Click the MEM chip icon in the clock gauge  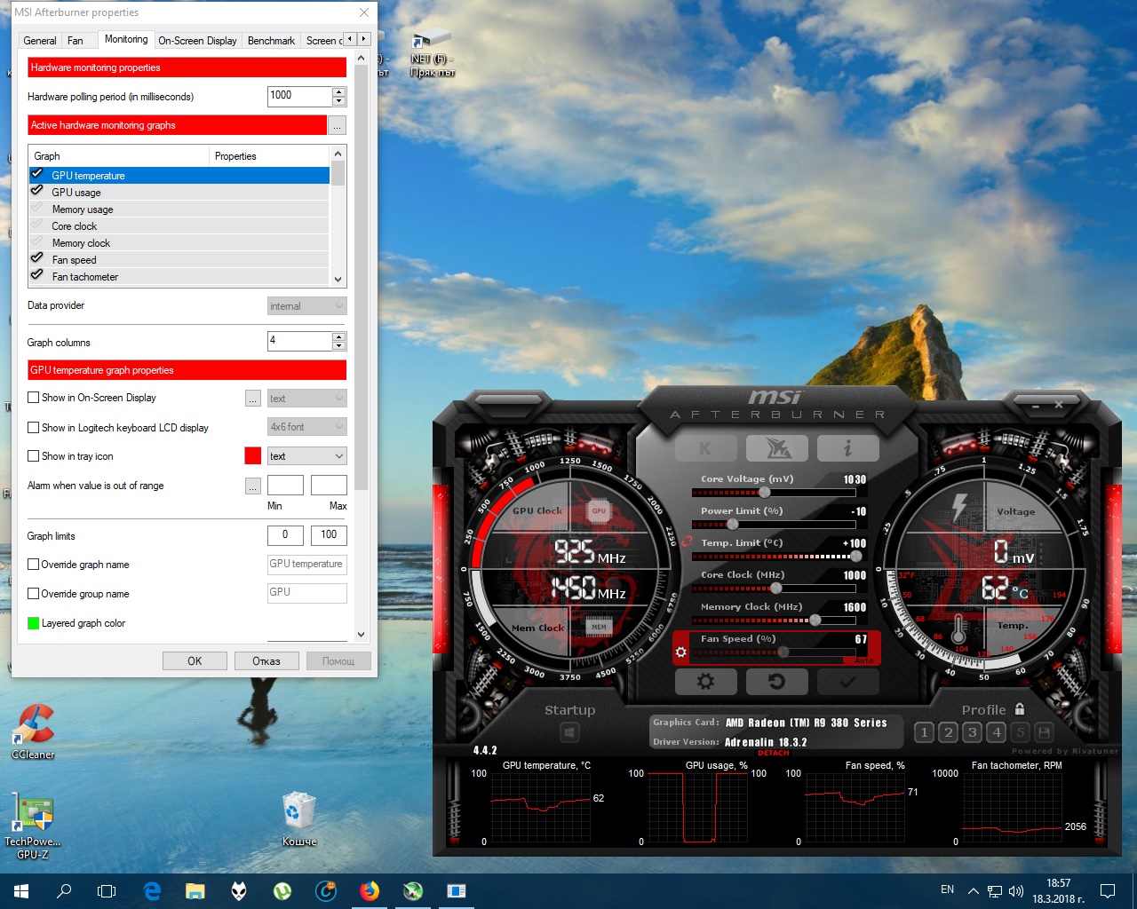(x=599, y=627)
